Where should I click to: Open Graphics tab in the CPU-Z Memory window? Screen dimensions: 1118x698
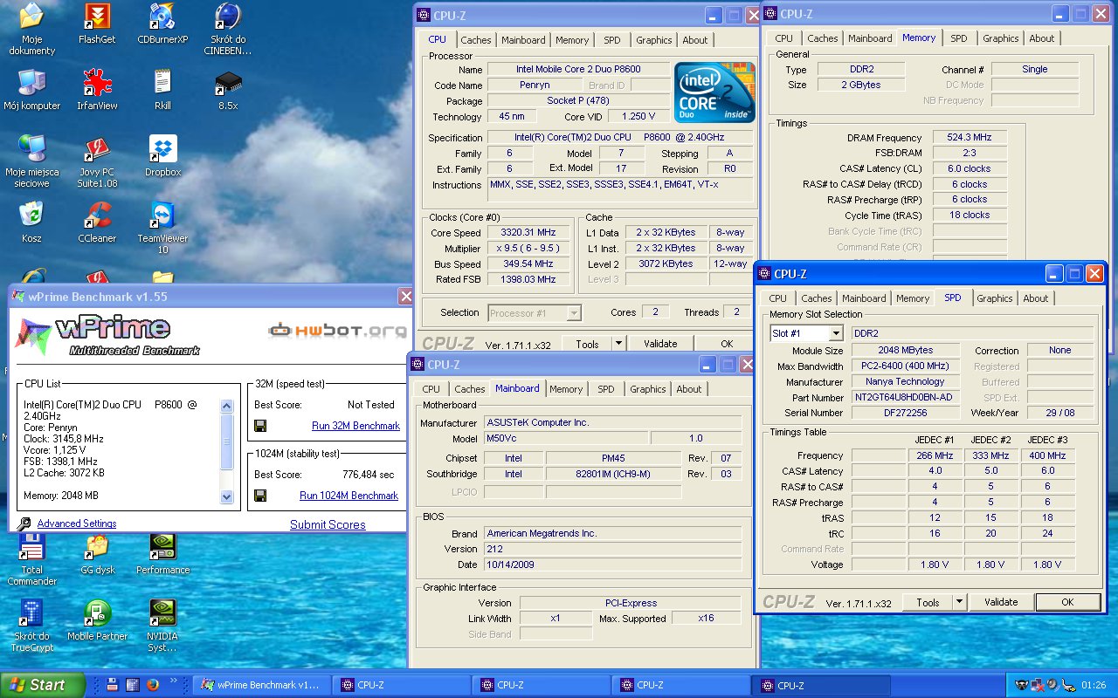point(1000,38)
